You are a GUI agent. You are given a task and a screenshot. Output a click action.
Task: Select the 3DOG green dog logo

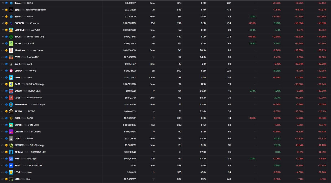[x=11, y=37]
